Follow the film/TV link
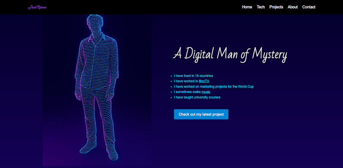 pos(204,81)
